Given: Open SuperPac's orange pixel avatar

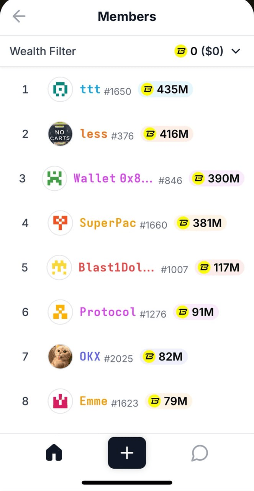Looking at the screenshot, I should (60, 223).
